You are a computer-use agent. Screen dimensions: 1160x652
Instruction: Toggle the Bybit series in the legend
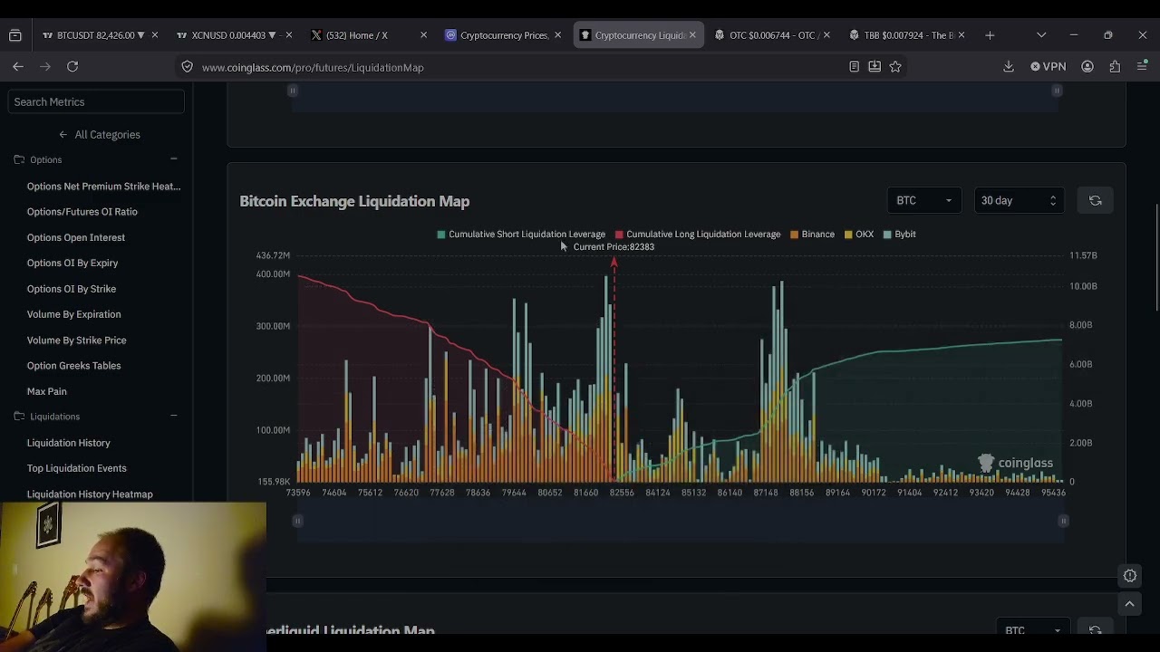click(899, 234)
